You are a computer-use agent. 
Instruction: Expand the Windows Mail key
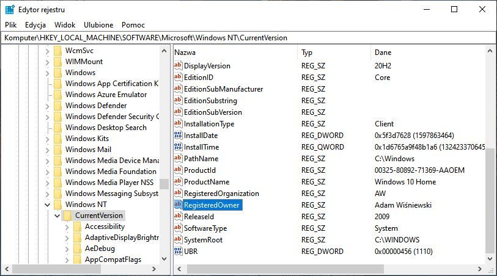coord(48,150)
